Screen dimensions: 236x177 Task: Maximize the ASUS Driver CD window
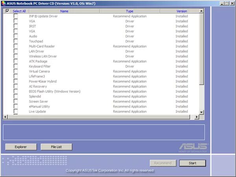227,3
